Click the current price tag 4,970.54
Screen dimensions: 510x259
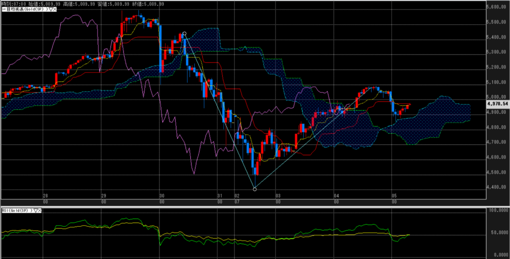click(498, 103)
